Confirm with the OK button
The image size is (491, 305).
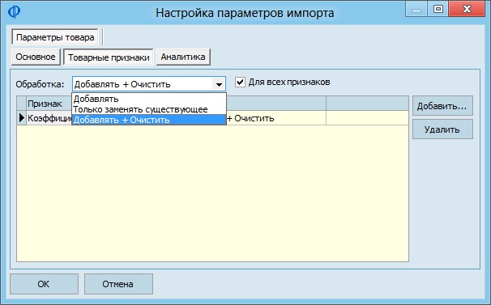(44, 284)
